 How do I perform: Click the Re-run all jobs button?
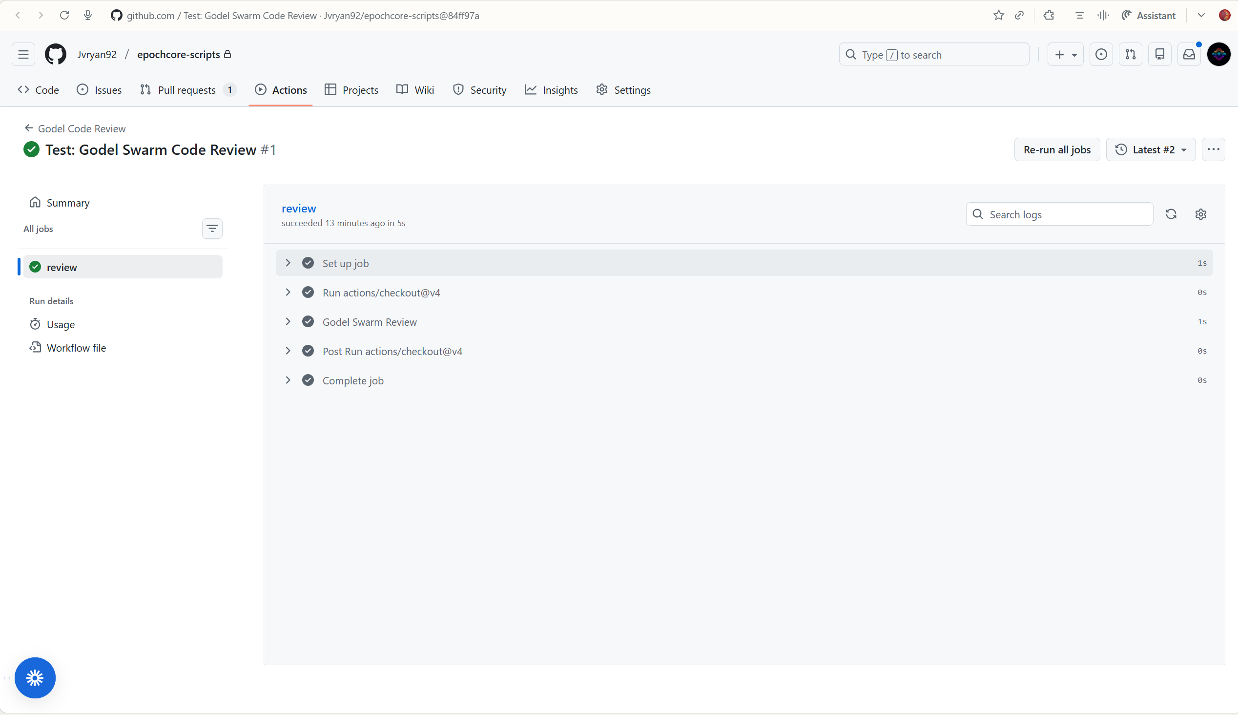pos(1056,149)
